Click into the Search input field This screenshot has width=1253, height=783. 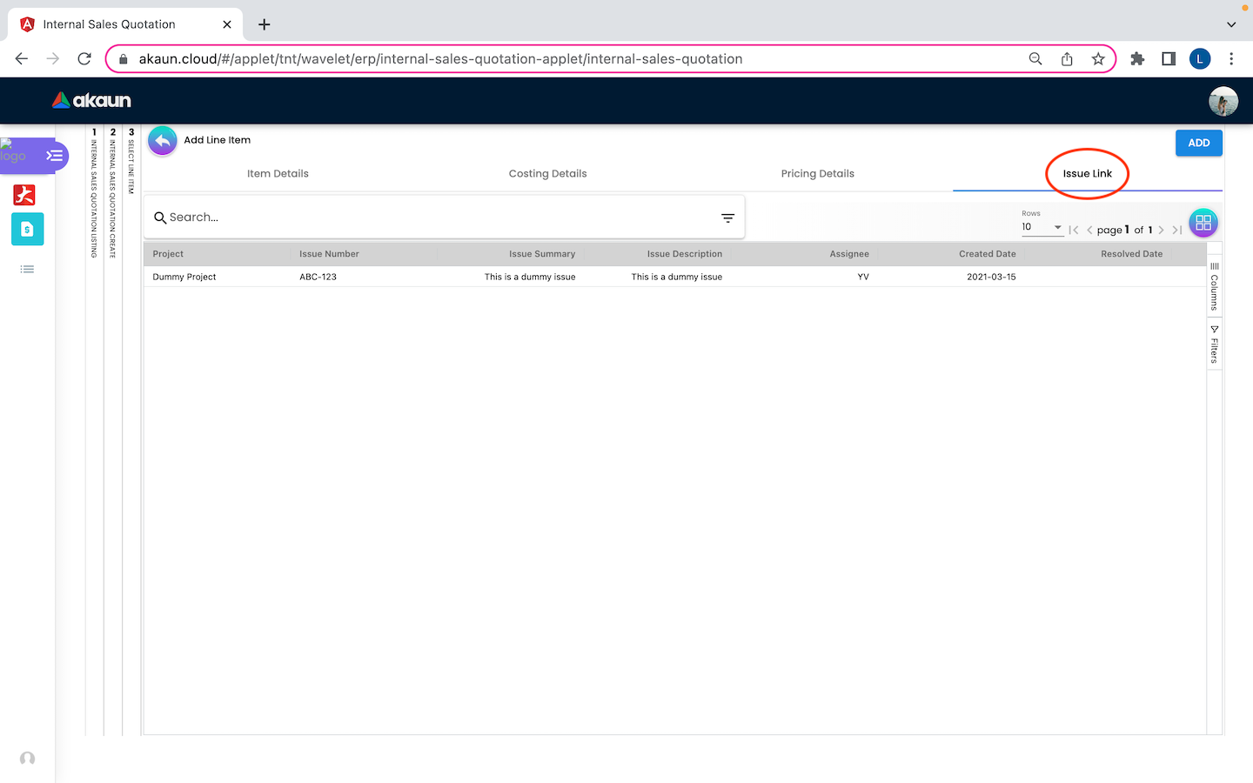click(x=435, y=217)
